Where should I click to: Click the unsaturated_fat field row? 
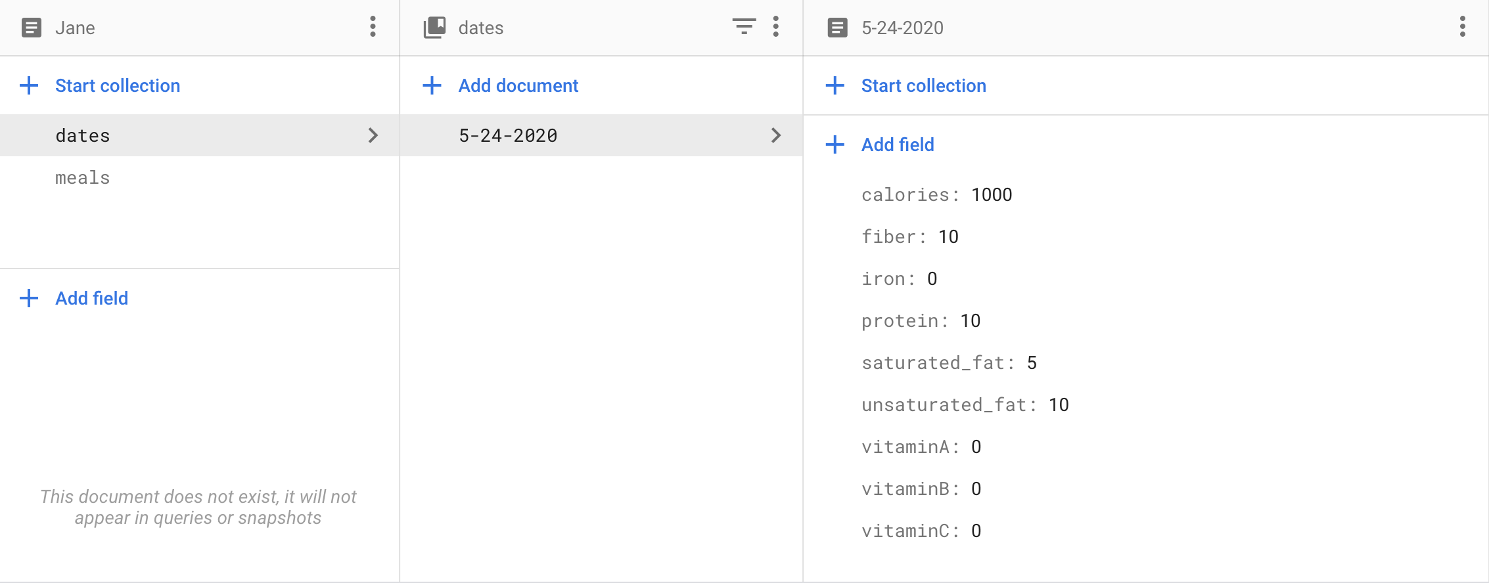coord(965,405)
